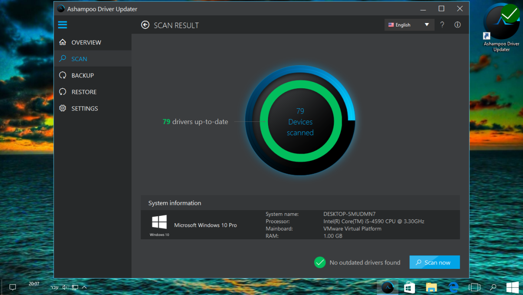Go to the Overview section

click(93, 42)
